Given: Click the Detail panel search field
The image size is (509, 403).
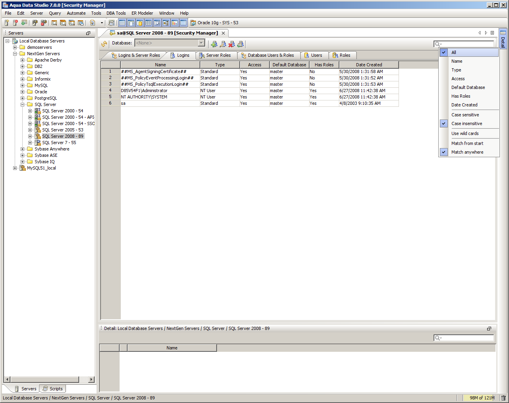Looking at the screenshot, I should pyautogui.click(x=464, y=338).
